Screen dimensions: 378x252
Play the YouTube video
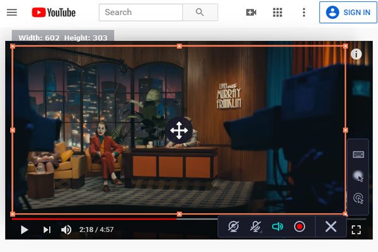point(25,229)
